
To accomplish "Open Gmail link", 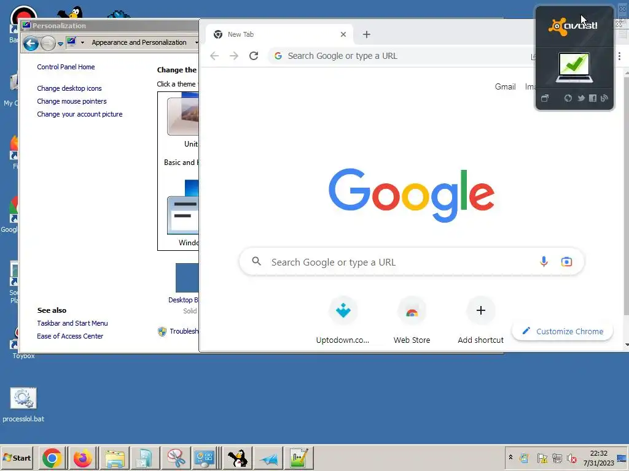I will [x=505, y=86].
